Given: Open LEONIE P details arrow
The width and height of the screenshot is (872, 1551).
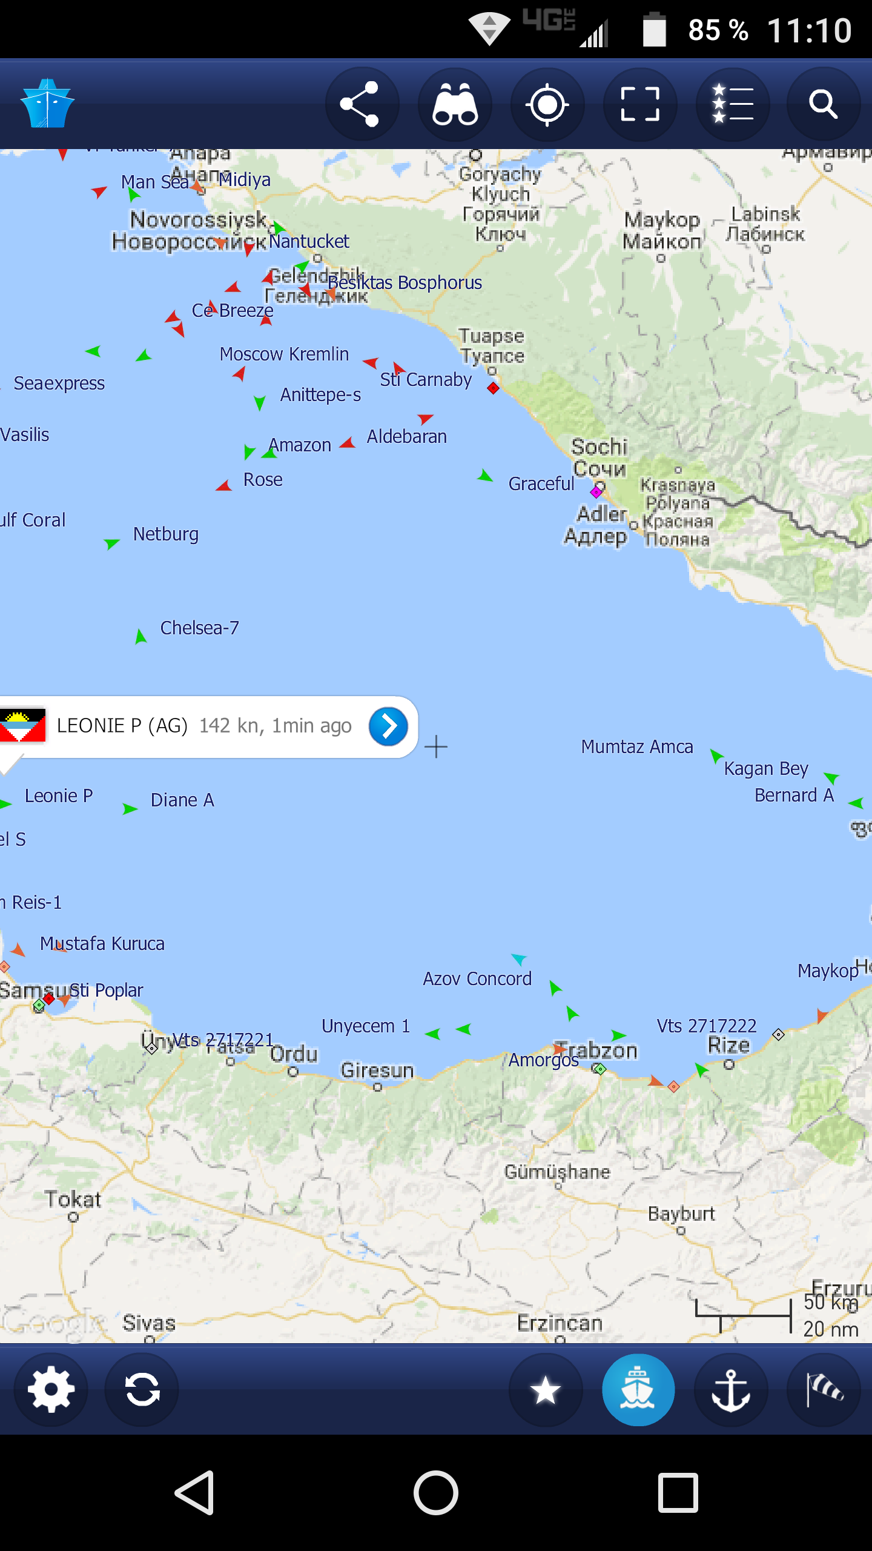Looking at the screenshot, I should tap(388, 726).
